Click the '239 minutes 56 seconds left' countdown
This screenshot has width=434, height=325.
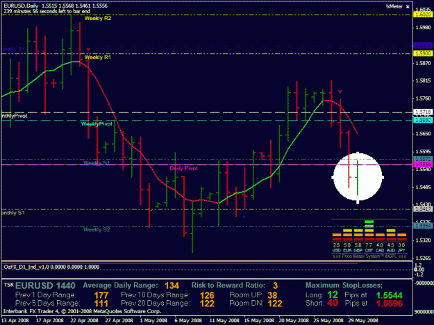coord(47,11)
